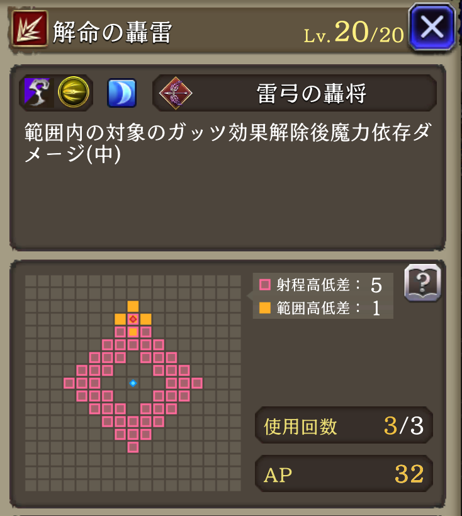Viewport: 462px width, 516px height.
Task: Tap the 使用回数 3/3 field
Action: [344, 425]
